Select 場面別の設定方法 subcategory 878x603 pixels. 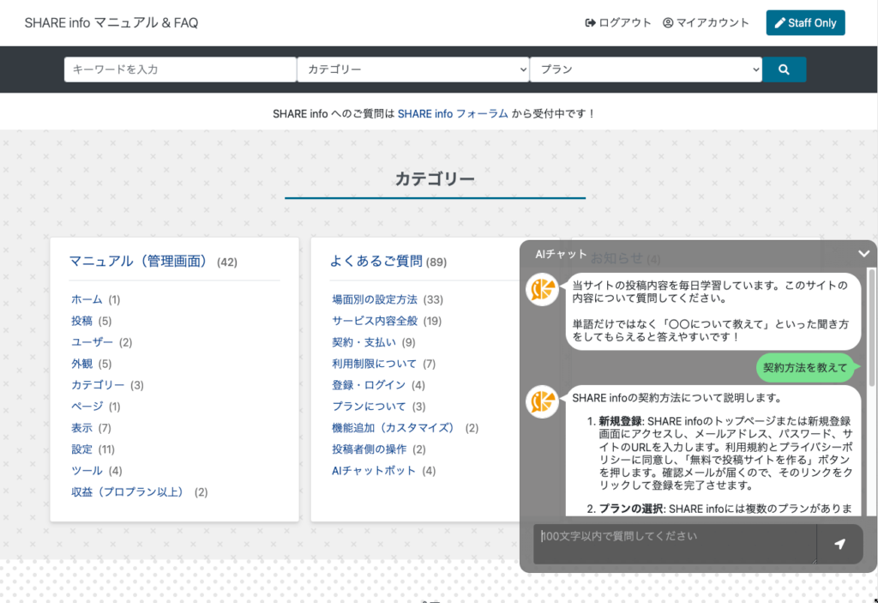[375, 299]
